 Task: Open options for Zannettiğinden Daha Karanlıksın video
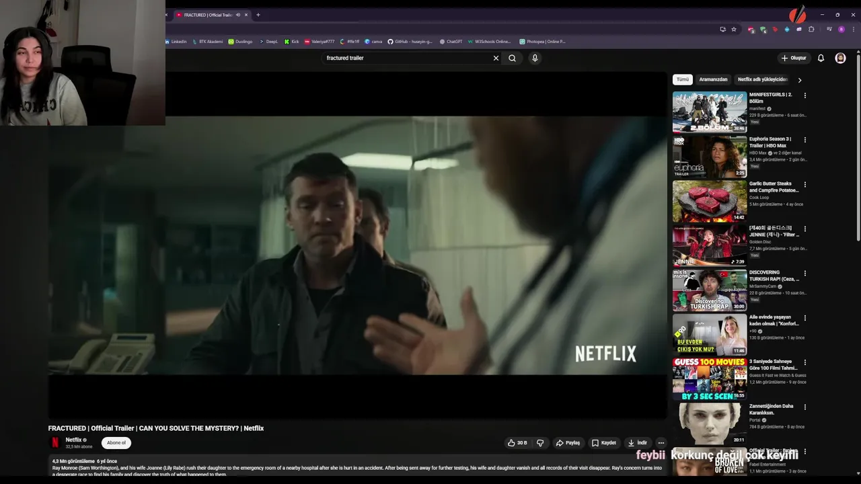804,407
